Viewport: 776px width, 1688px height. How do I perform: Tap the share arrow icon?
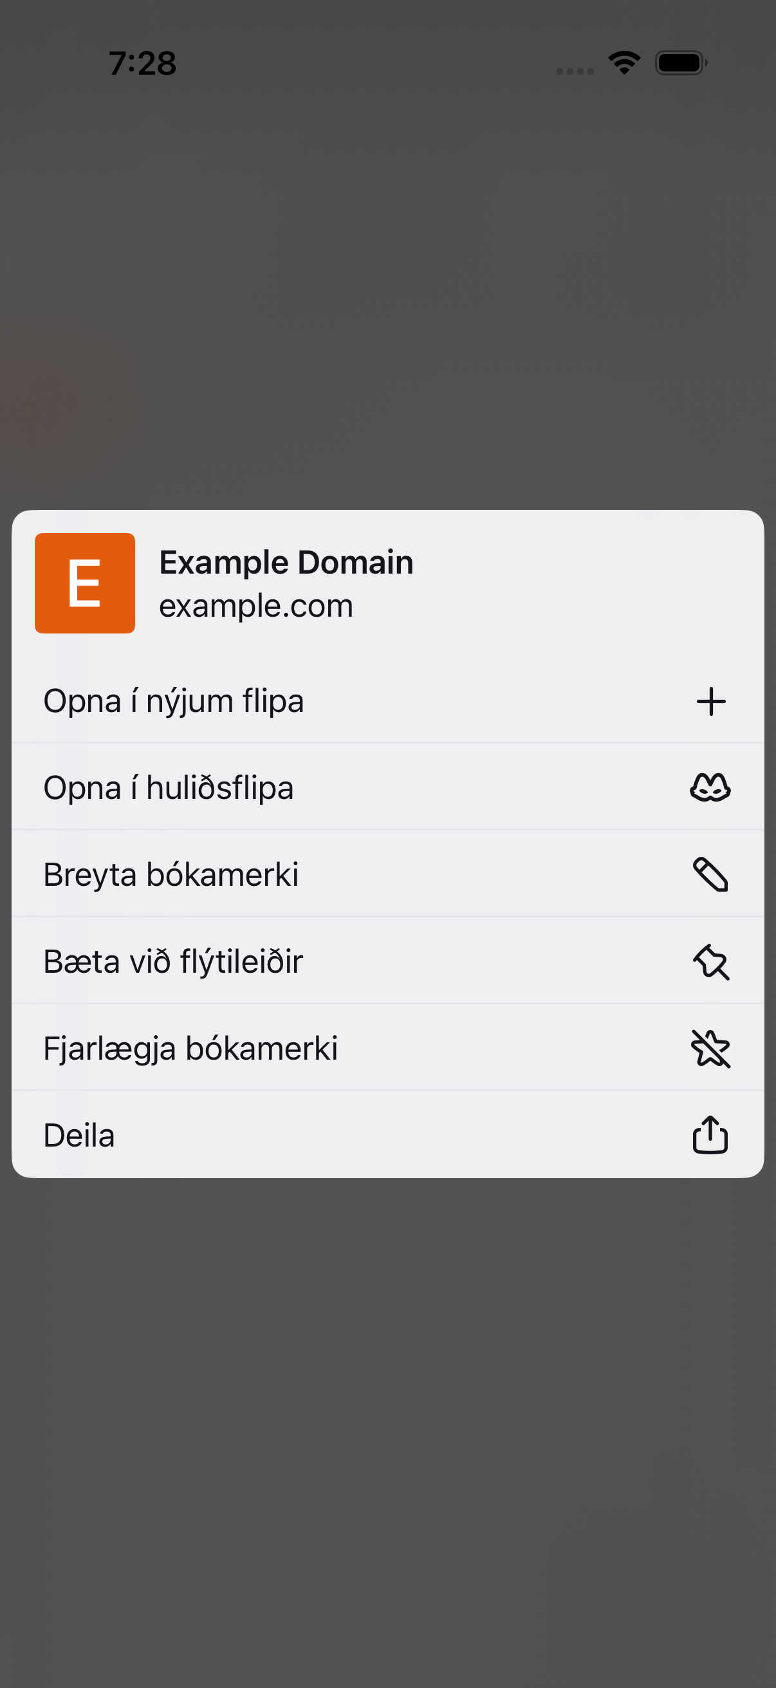(710, 1134)
